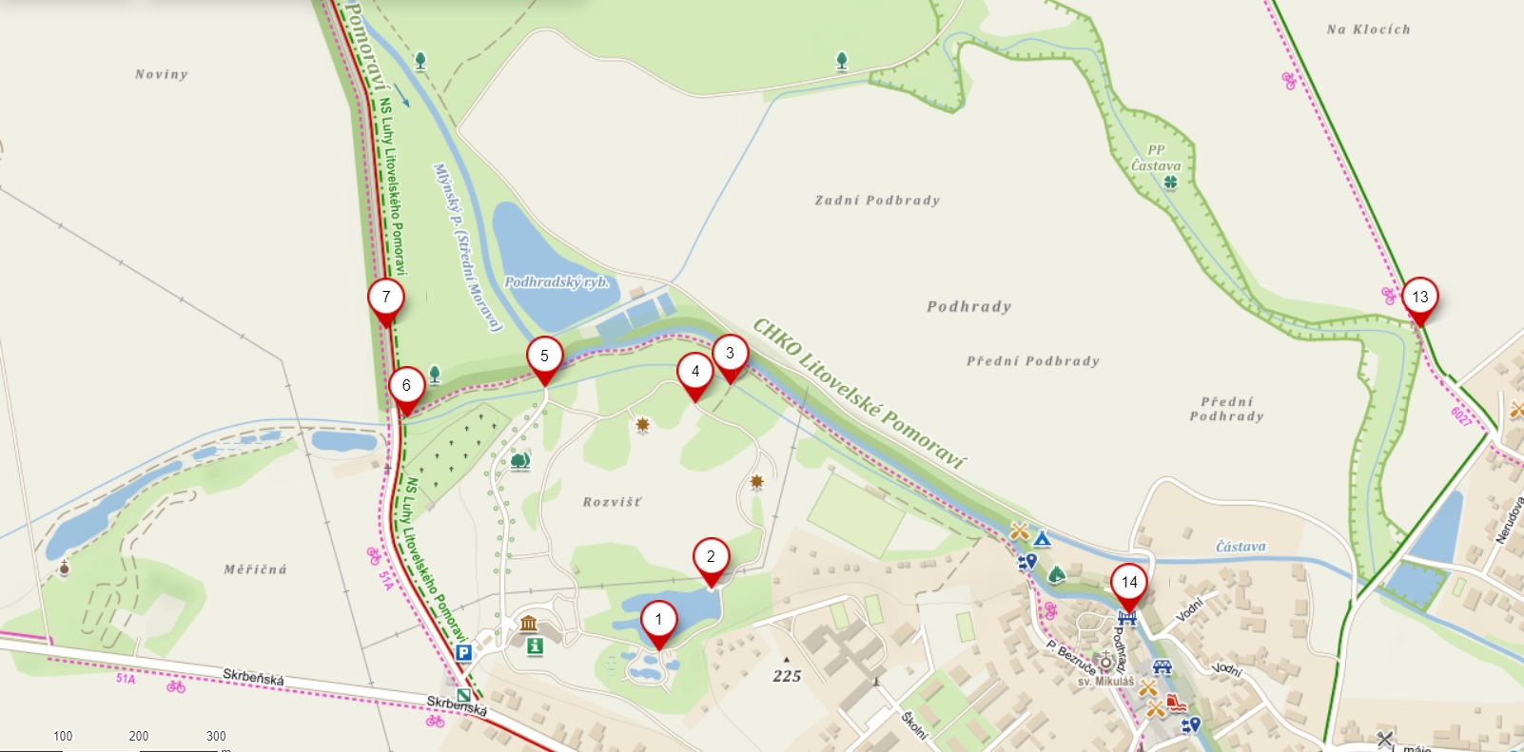
Task: Click the sv. Mikuláš church label
Action: pyautogui.click(x=1105, y=682)
